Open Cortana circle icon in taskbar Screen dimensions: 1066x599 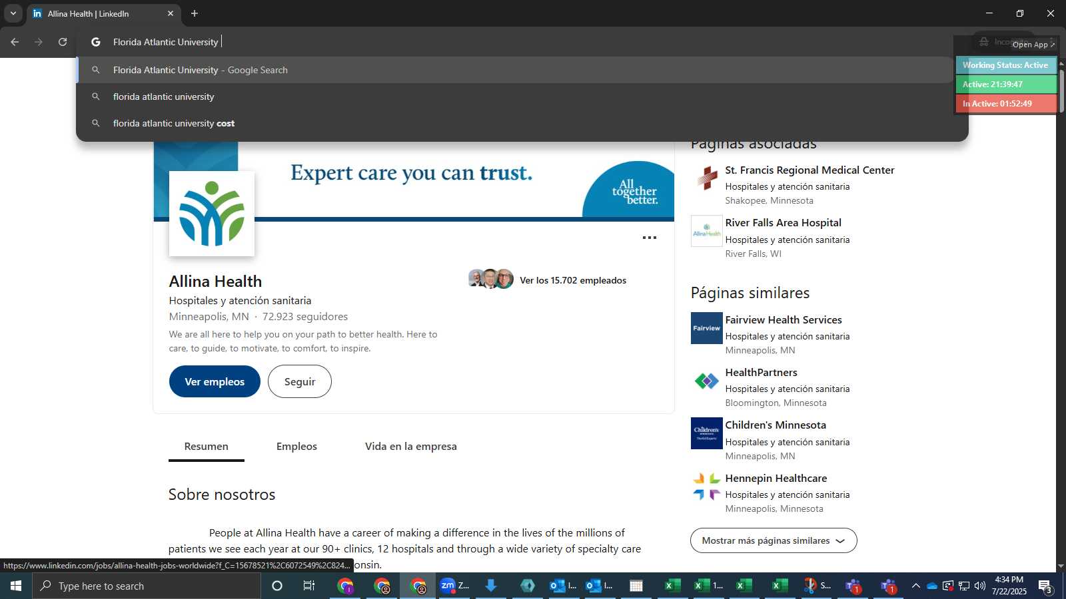click(277, 586)
